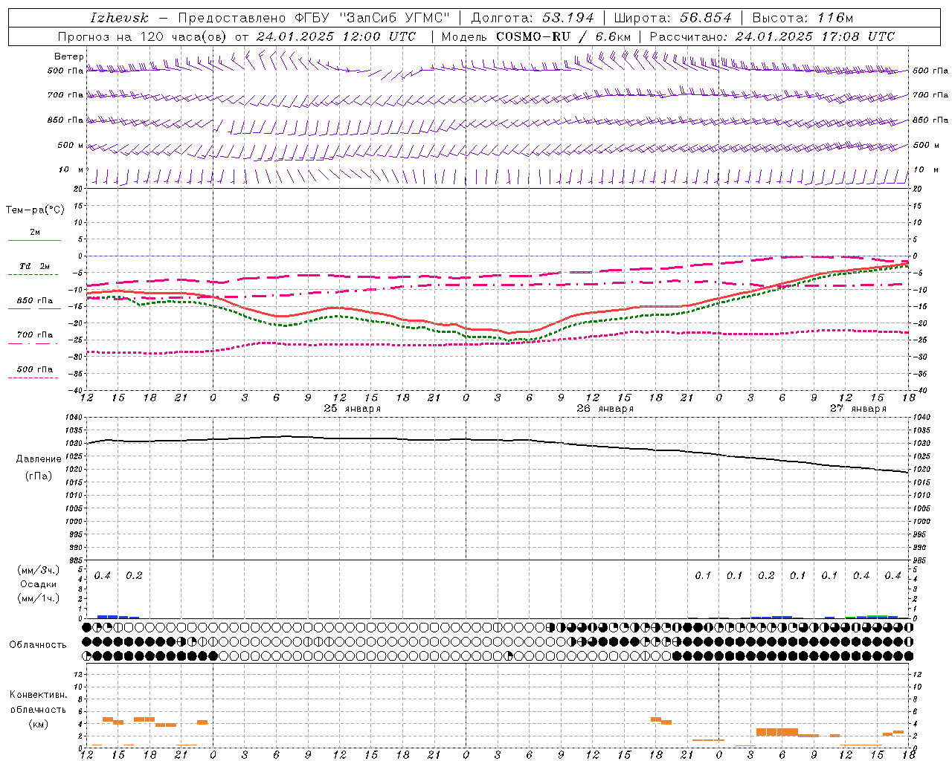952x761 pixels.
Task: Click the "(мм/3ч.)" precipitation unit label
Action: pyautogui.click(x=38, y=570)
